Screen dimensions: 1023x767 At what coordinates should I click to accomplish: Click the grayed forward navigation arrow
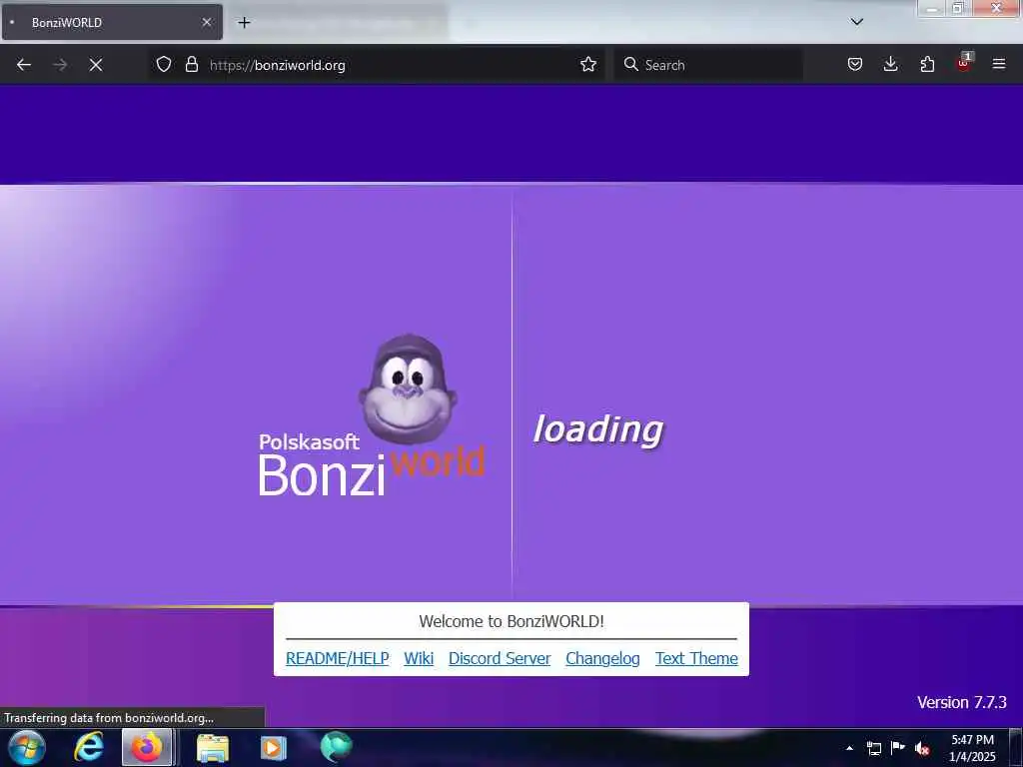[60, 65]
